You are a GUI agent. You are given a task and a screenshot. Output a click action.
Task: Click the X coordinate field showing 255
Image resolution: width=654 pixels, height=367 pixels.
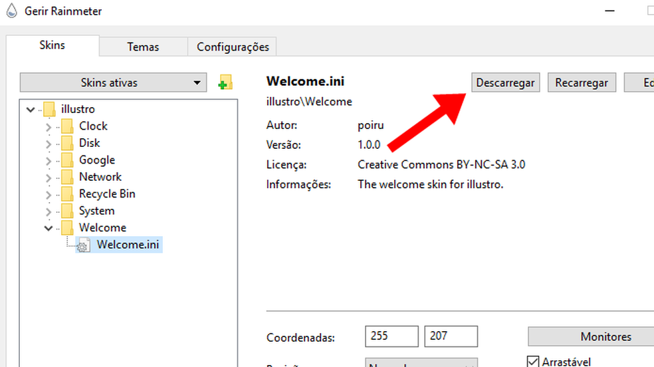click(x=391, y=336)
